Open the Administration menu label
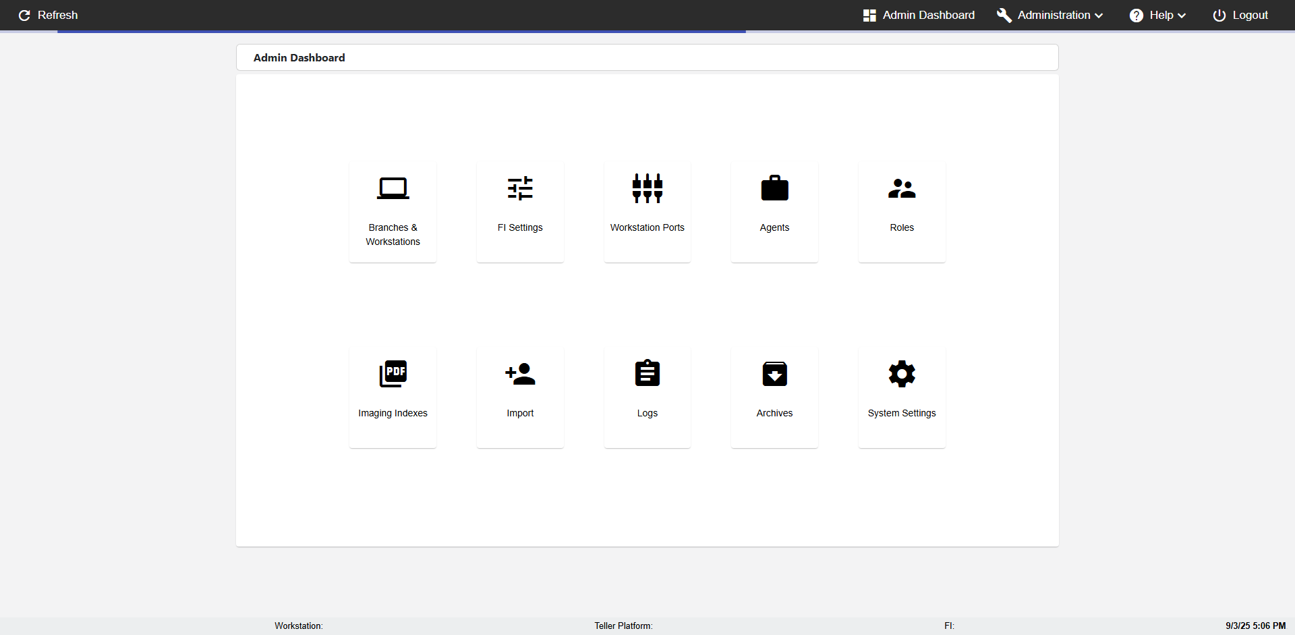 pyautogui.click(x=1054, y=15)
